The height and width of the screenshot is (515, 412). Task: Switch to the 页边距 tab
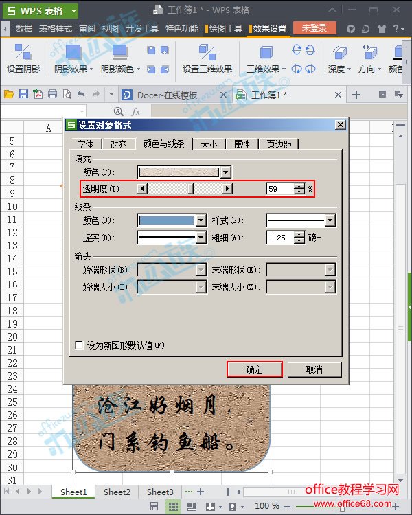[x=279, y=144]
